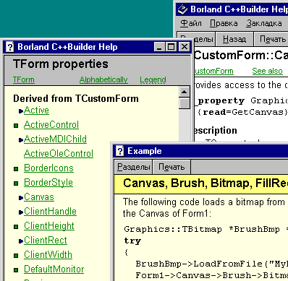Click the blue arrow icon beside ClientRect
The width and height of the screenshot is (288, 281).
click(x=21, y=241)
